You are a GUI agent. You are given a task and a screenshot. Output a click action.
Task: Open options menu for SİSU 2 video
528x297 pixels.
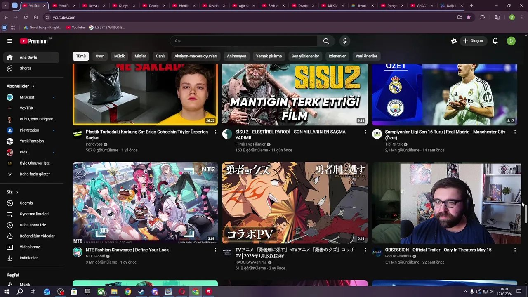pos(365,132)
